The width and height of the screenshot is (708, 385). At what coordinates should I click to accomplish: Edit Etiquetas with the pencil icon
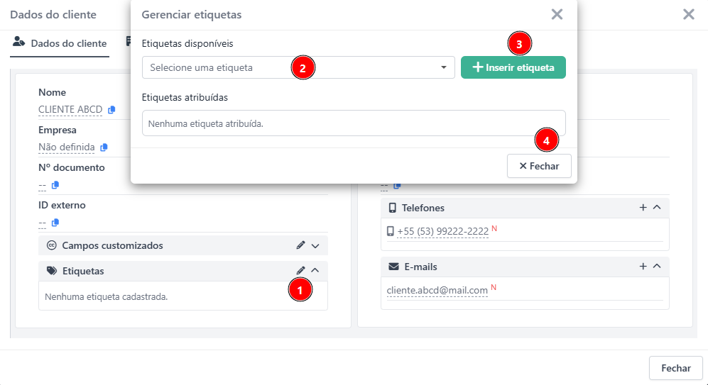301,271
